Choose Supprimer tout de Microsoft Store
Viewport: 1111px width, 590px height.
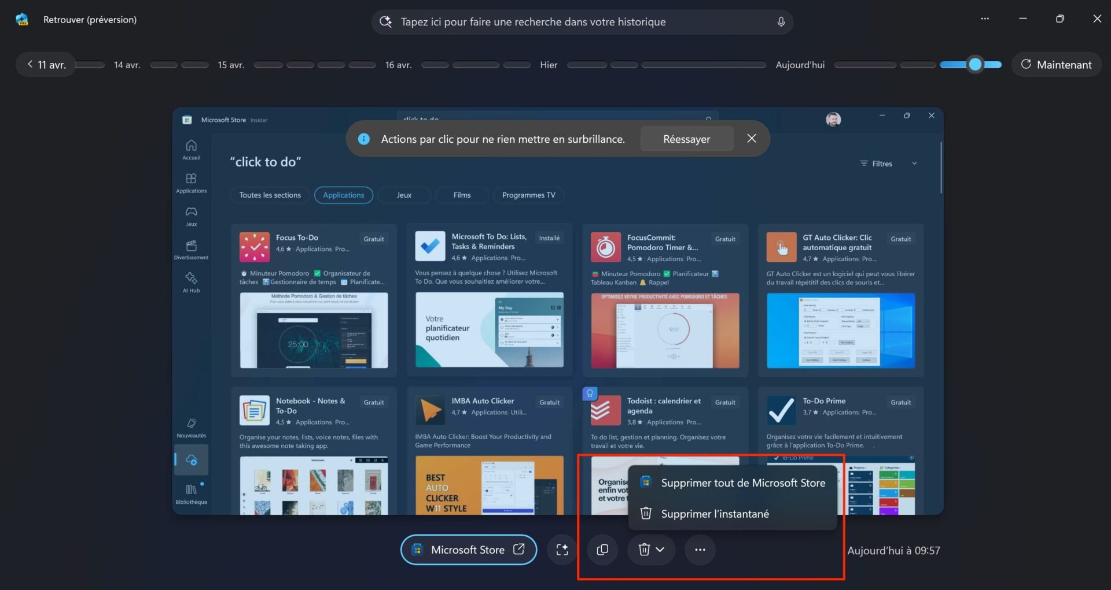click(x=733, y=483)
